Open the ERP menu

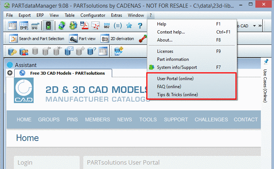(40, 15)
